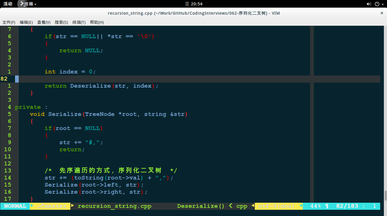Click the terminal vertical scrollbar handle
The height and width of the screenshot is (216, 387).
(386, 195)
